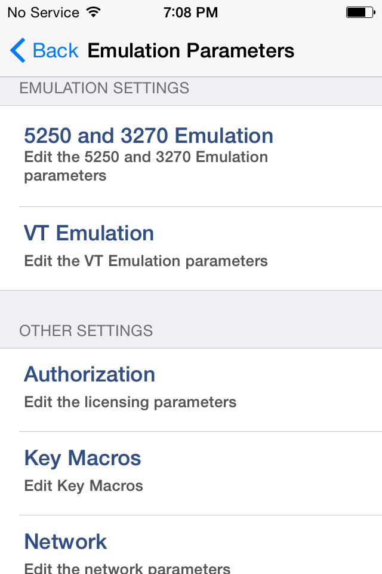This screenshot has height=574, width=382.
Task: Tap the No Service carrier label
Action: (43, 12)
